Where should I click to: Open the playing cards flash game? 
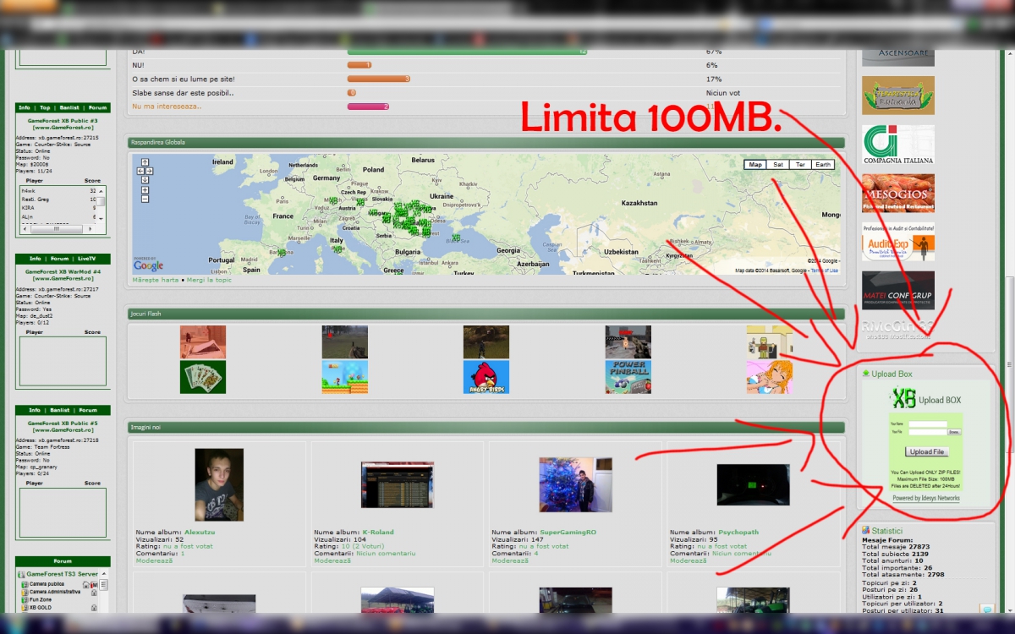[203, 377]
